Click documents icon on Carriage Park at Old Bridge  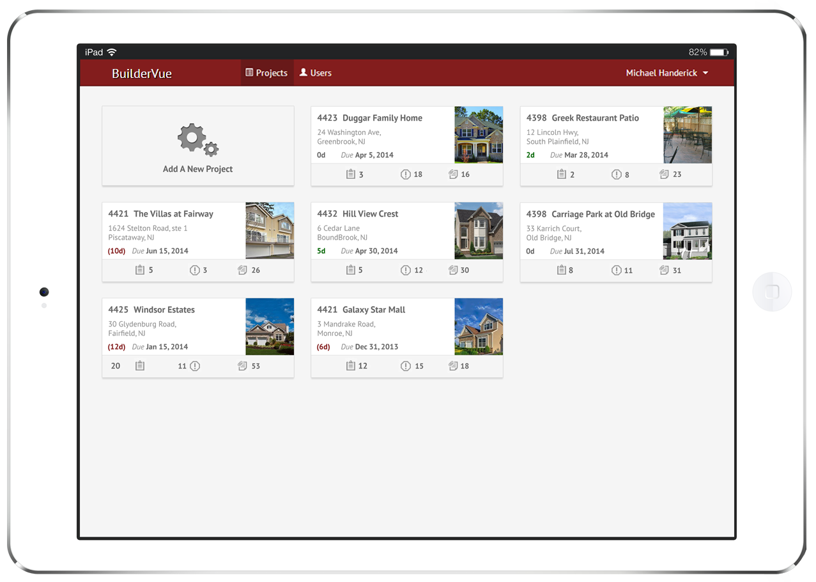point(664,270)
